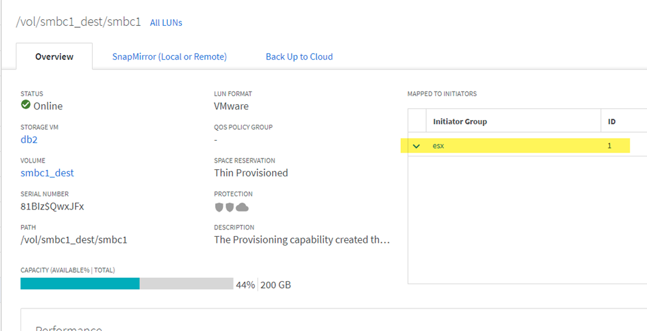Expand the esx initiator group row
Viewport: 647px width, 331px height.
pyautogui.click(x=417, y=146)
